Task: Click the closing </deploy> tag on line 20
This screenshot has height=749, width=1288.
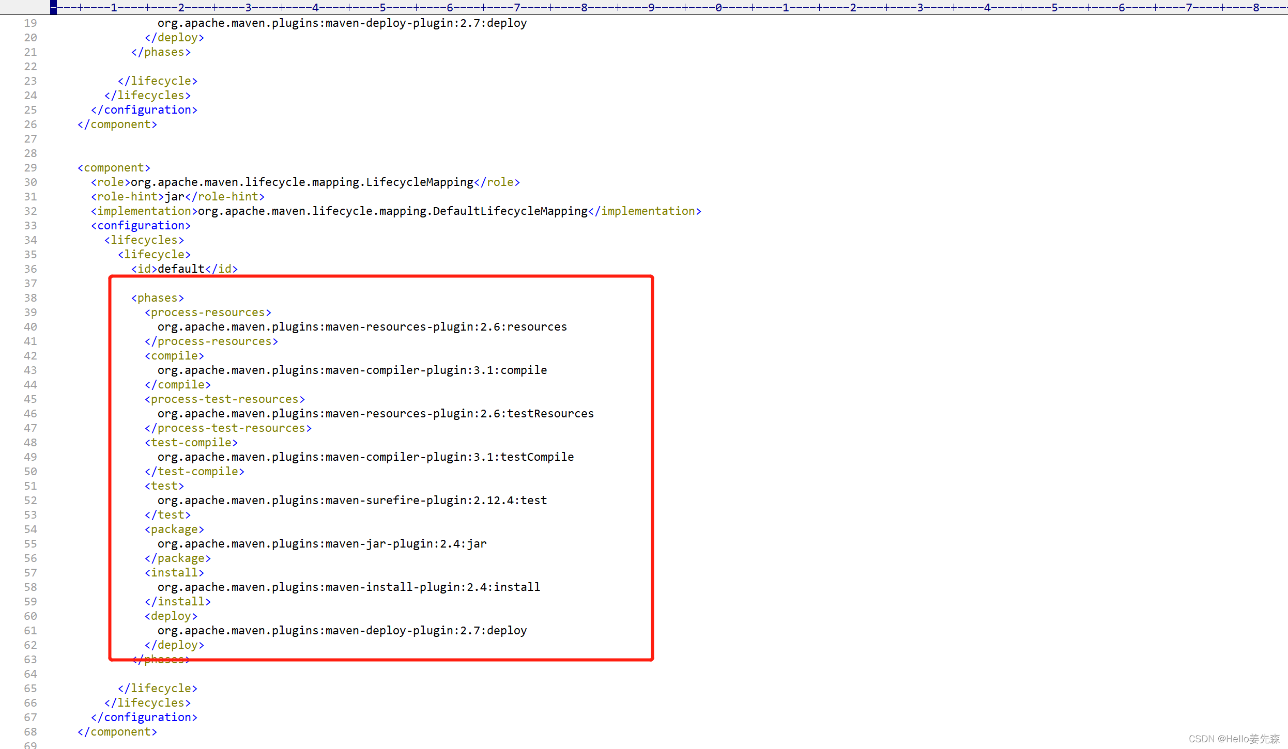Action: tap(174, 38)
